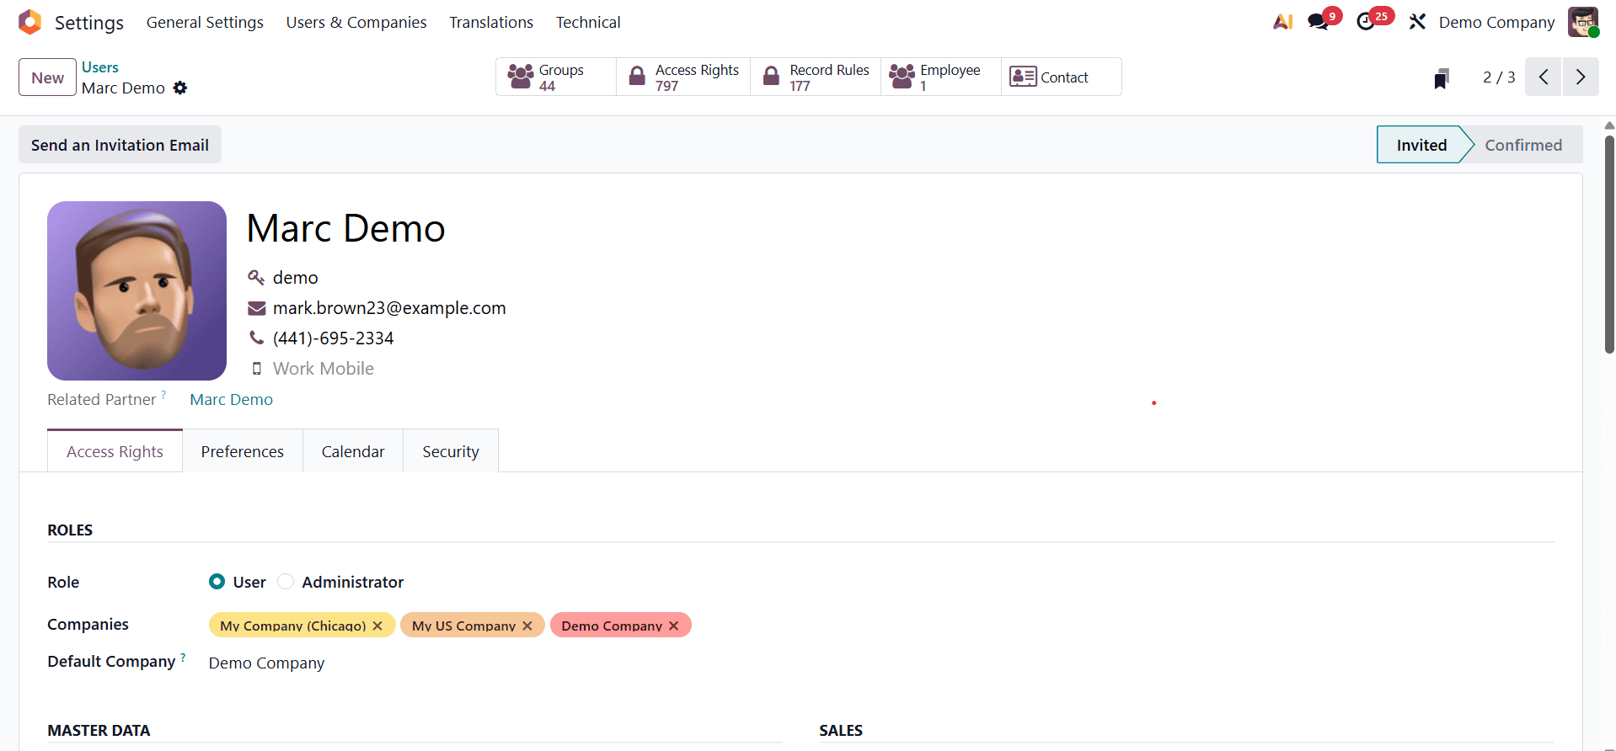The image size is (1616, 751).
Task: Open the activities clock icon with 25 badge
Action: 1366,22
